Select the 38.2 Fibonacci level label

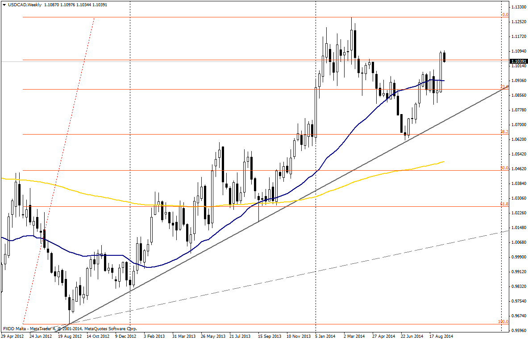tap(504, 132)
